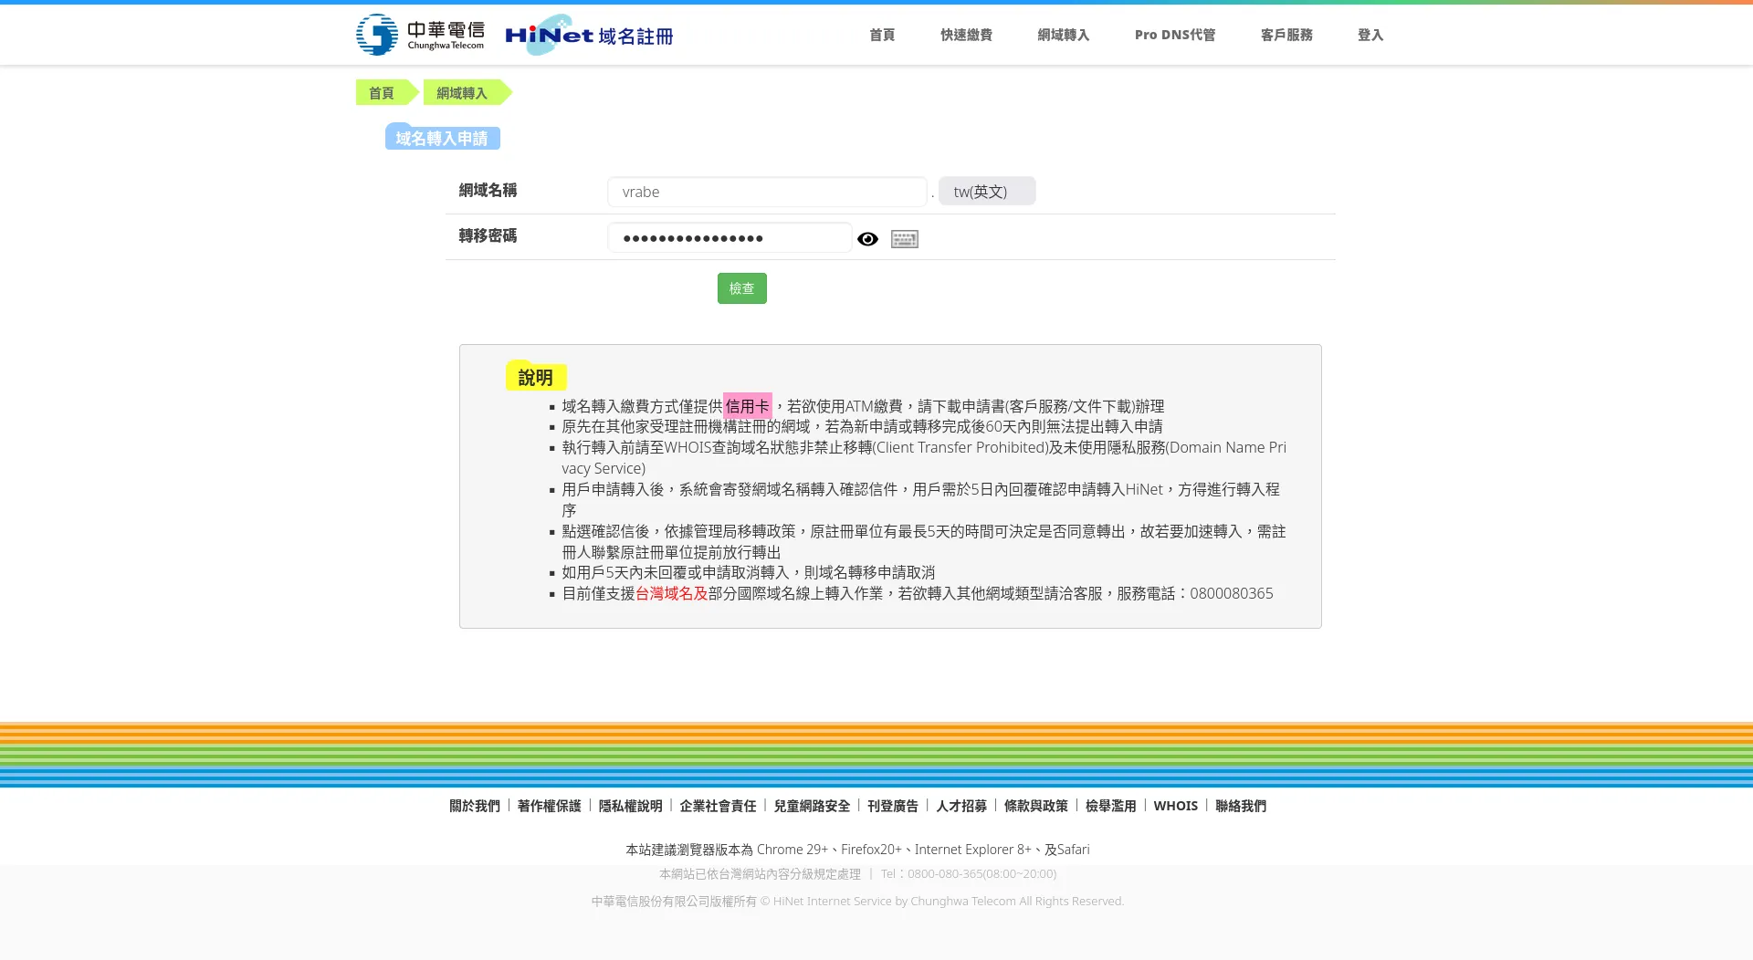Click 登入 to sign in
1753x960 pixels.
(x=1370, y=35)
